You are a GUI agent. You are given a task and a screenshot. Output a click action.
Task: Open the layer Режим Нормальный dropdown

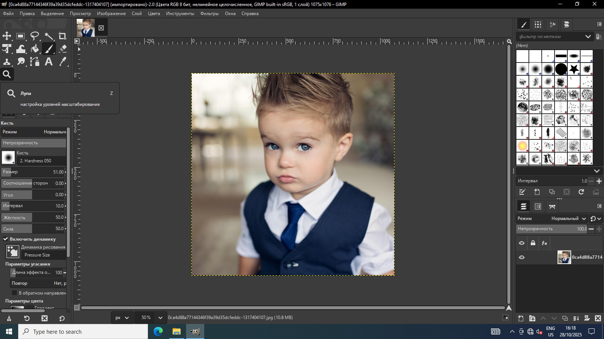point(568,218)
